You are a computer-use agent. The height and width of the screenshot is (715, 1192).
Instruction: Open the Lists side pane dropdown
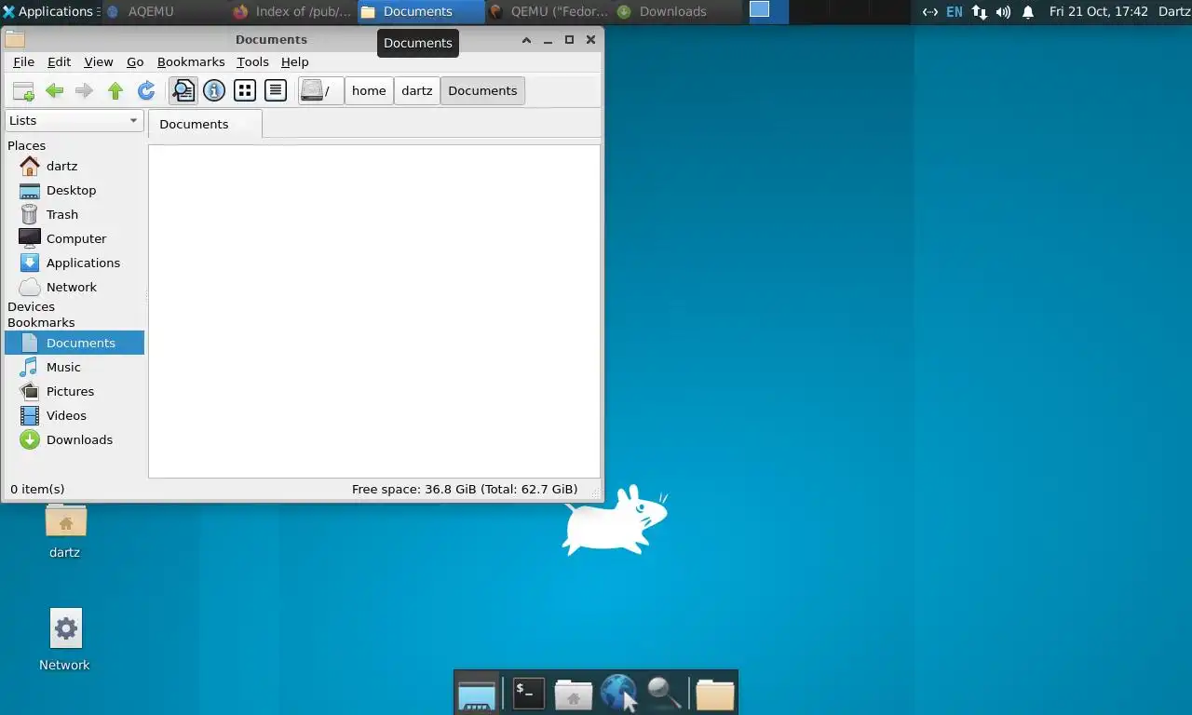pyautogui.click(x=74, y=120)
